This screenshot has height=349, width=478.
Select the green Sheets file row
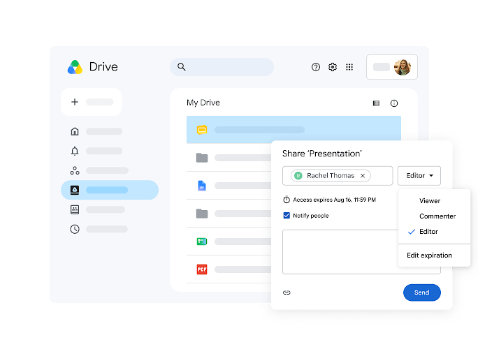pos(229,242)
